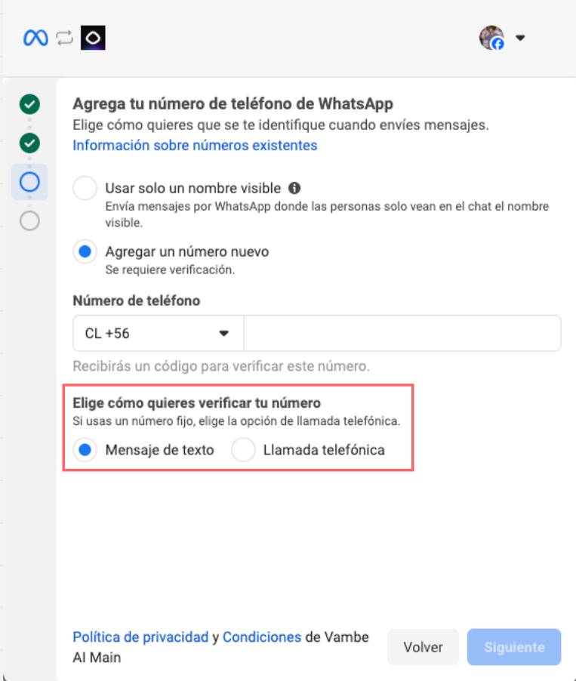Click info icon next to nombre visible
The width and height of the screenshot is (576, 681).
(x=294, y=188)
